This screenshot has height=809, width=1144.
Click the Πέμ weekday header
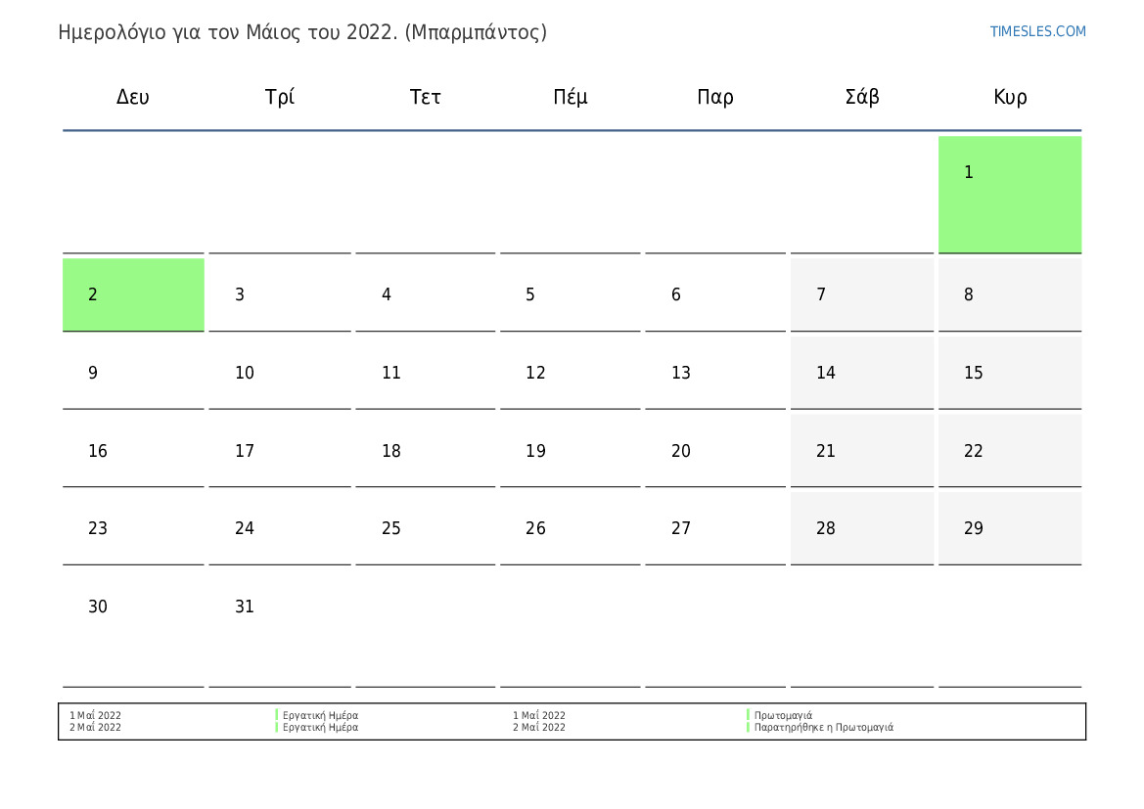pyautogui.click(x=570, y=96)
